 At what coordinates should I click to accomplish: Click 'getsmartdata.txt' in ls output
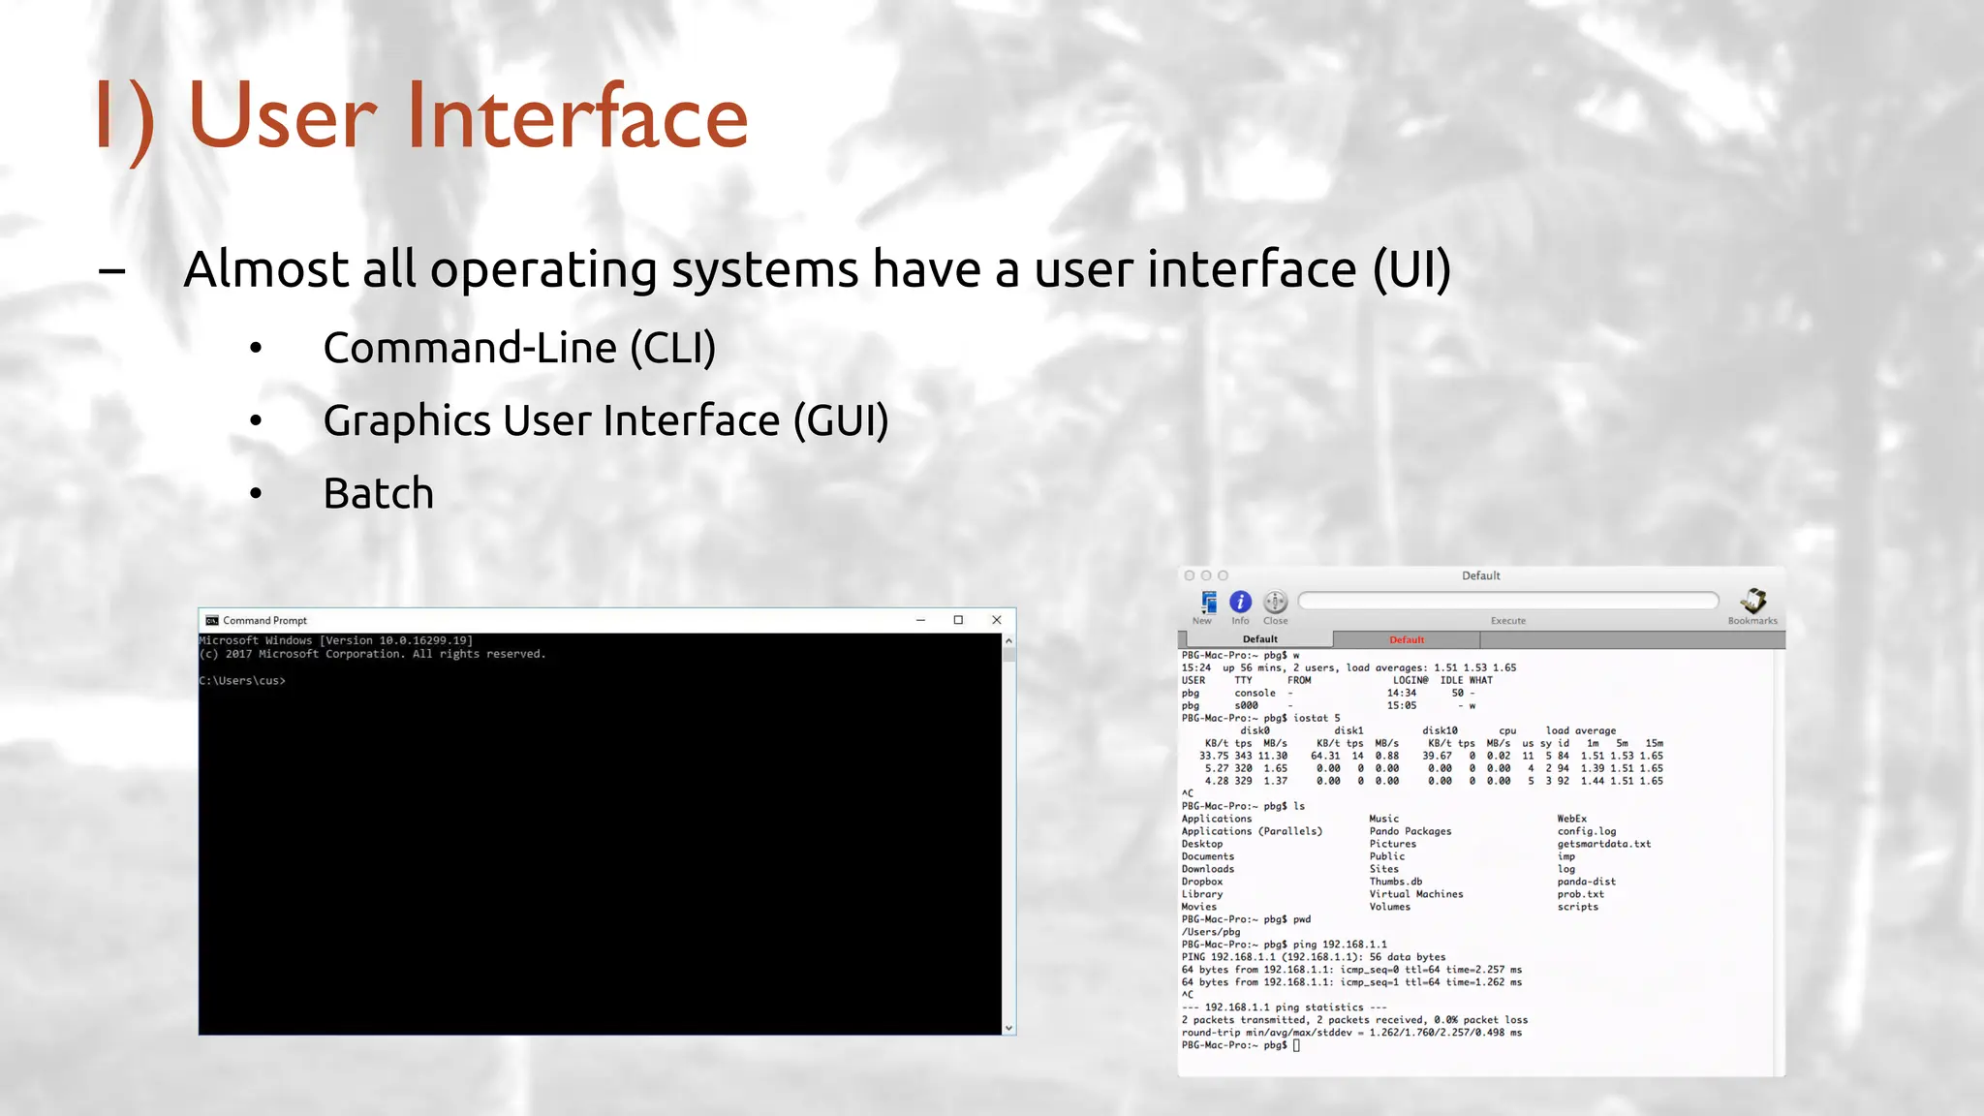1604,844
